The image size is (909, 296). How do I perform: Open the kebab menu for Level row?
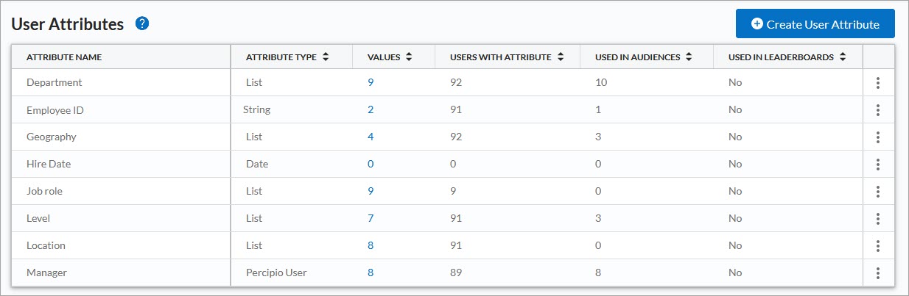(x=877, y=219)
